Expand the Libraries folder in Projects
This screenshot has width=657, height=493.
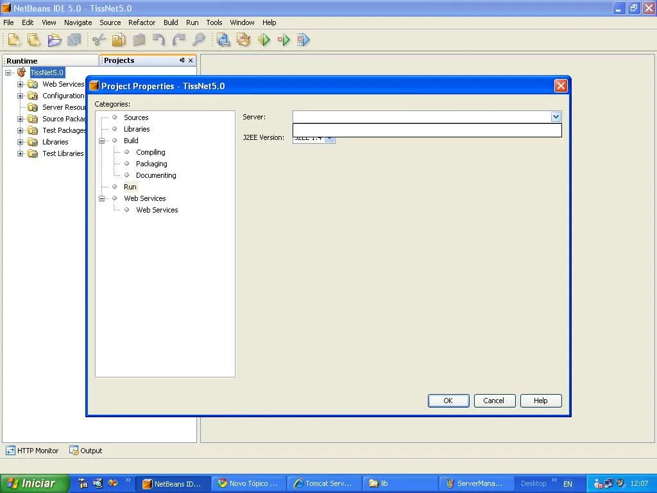tap(20, 142)
